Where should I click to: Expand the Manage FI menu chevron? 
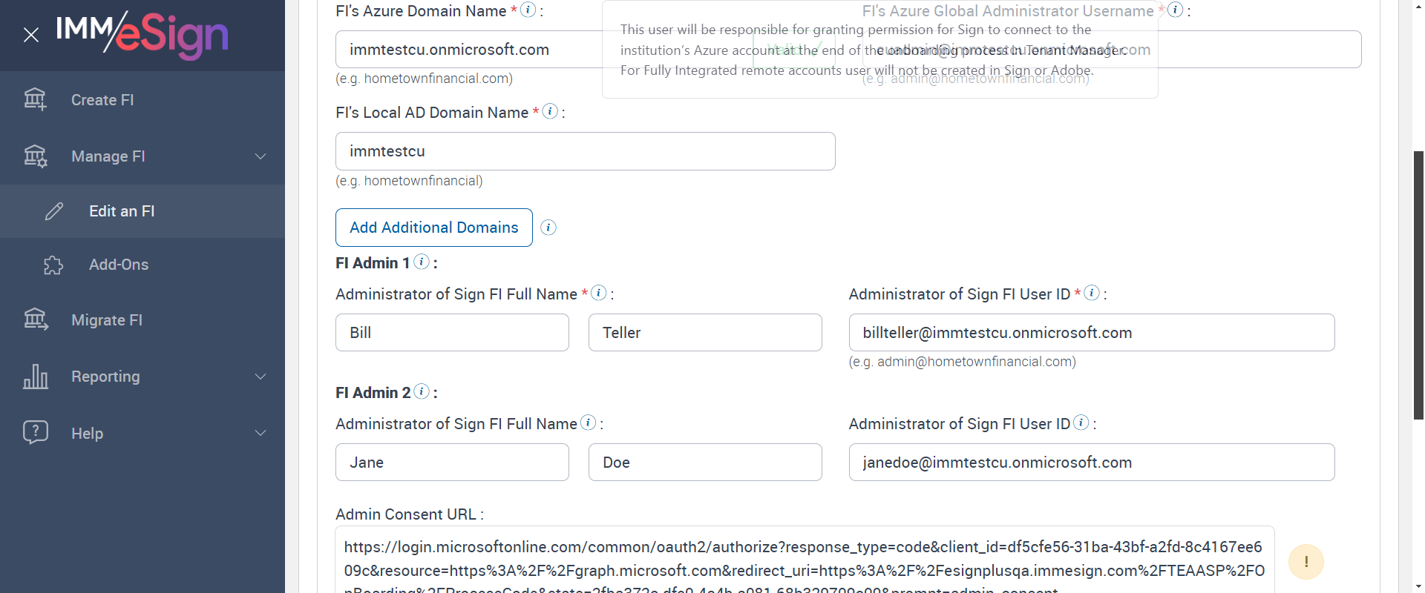pos(261,156)
